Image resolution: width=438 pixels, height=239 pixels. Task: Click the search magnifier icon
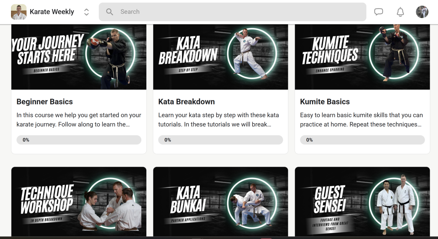point(109,12)
